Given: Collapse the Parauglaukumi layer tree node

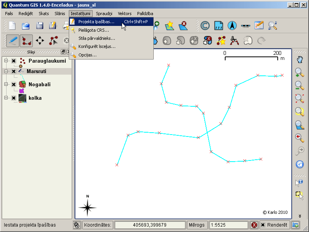Looking at the screenshot, I should (x=6, y=61).
